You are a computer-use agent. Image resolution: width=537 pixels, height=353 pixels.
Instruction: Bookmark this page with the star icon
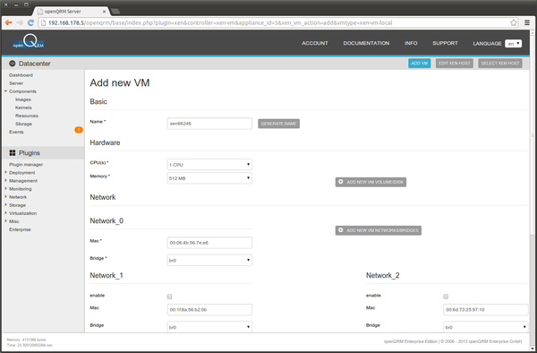click(514, 22)
